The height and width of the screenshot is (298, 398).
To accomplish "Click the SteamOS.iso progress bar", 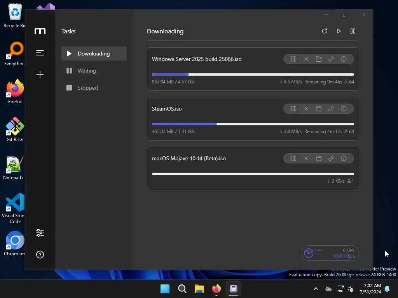I will (253, 124).
